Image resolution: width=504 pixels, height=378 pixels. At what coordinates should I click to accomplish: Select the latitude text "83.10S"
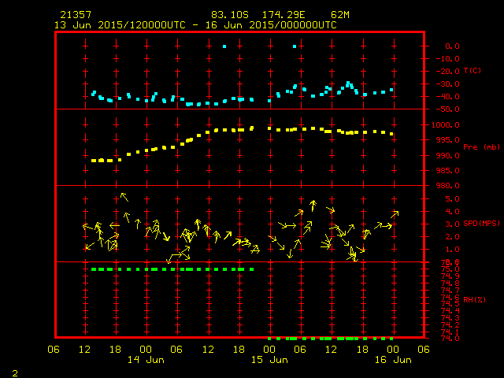(230, 15)
